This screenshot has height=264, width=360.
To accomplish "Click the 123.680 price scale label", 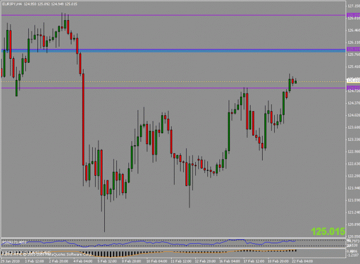I will pyautogui.click(x=354, y=127).
